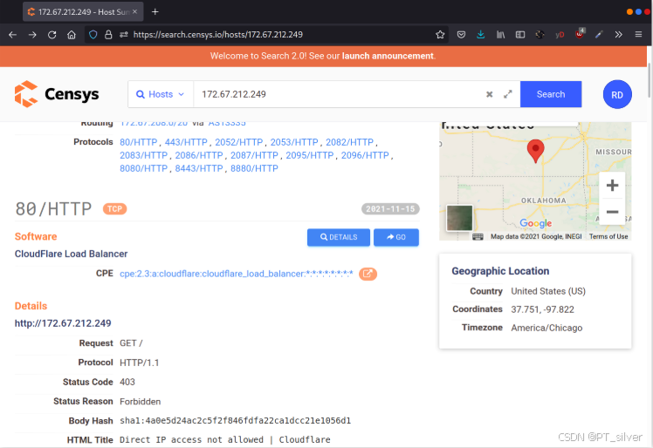
Task: Open the downloads arrow icon
Action: pos(481,35)
